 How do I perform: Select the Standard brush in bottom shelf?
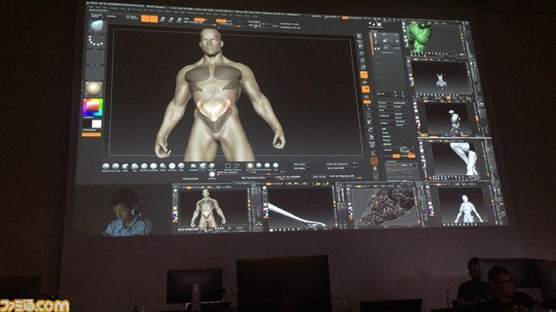pyautogui.click(x=106, y=166)
